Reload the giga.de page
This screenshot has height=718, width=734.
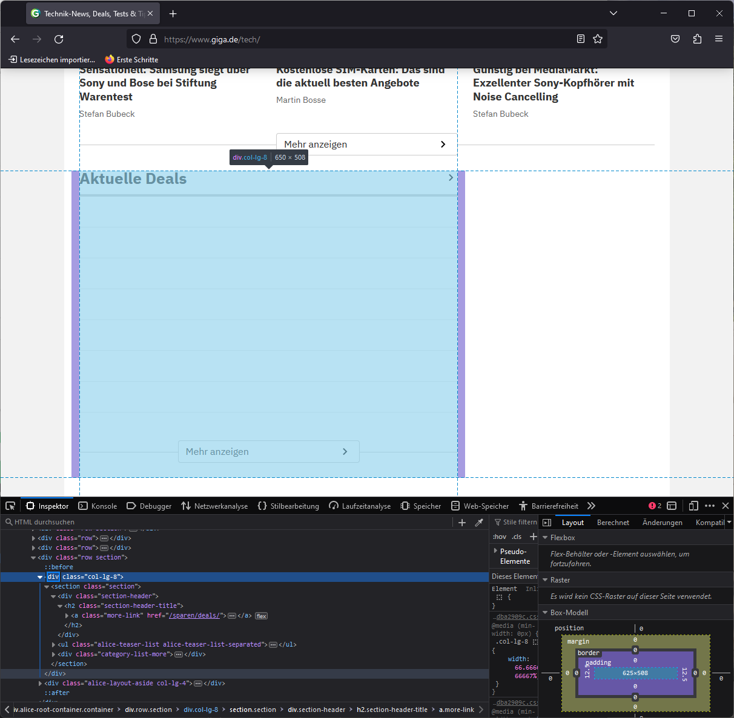coord(58,39)
